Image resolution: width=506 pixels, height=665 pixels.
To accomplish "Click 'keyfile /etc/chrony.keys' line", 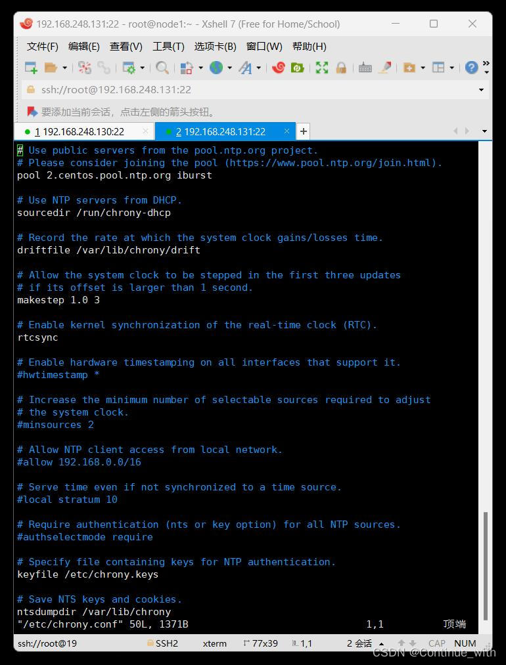I will click(87, 574).
